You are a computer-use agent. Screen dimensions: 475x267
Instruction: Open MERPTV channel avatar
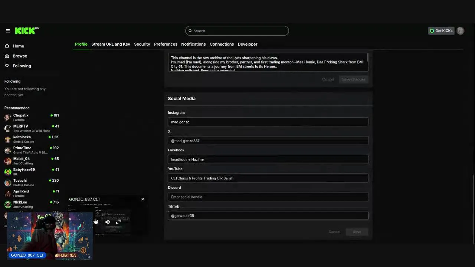point(8,128)
